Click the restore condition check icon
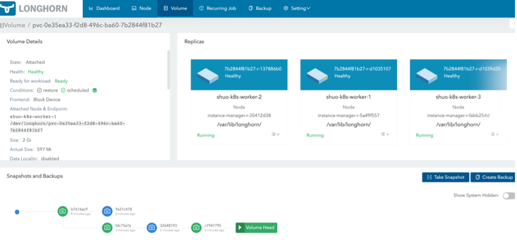517x240 pixels. [x=39, y=90]
